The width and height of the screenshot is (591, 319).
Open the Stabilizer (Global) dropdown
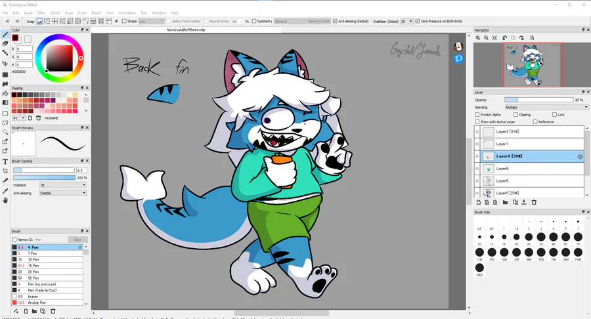point(406,22)
